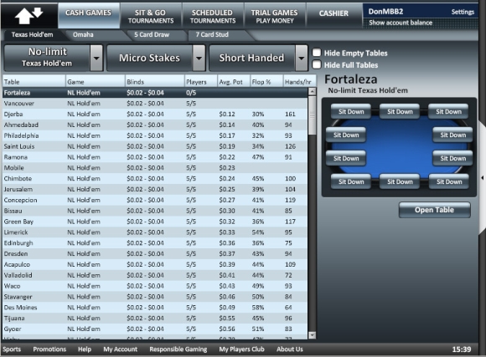Select the 7 Card Stud sub-tab
Screen dimensions: 486x357
[x=212, y=34]
